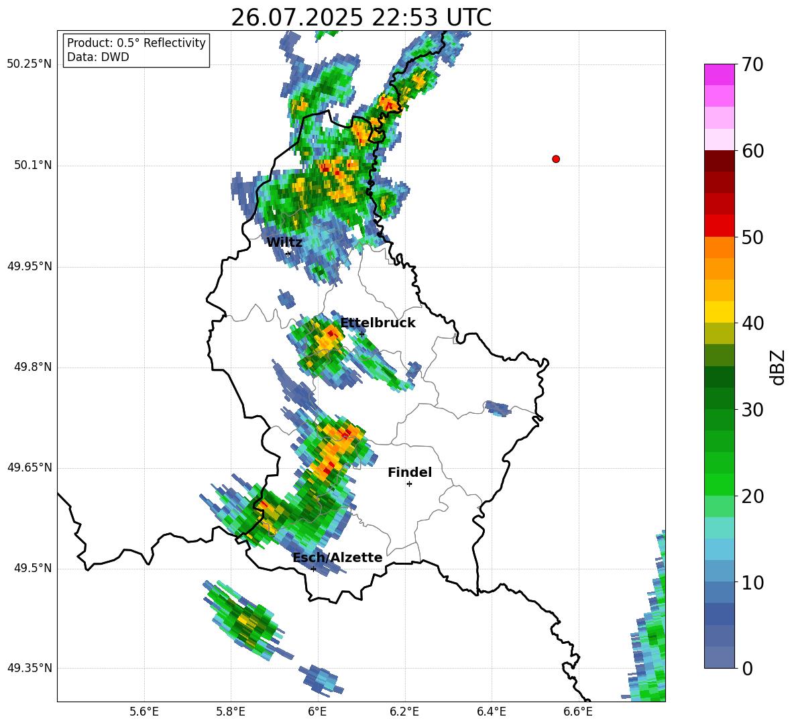Click the Wiltz location cross marker
Screen dimensions: 794x725
coord(288,254)
